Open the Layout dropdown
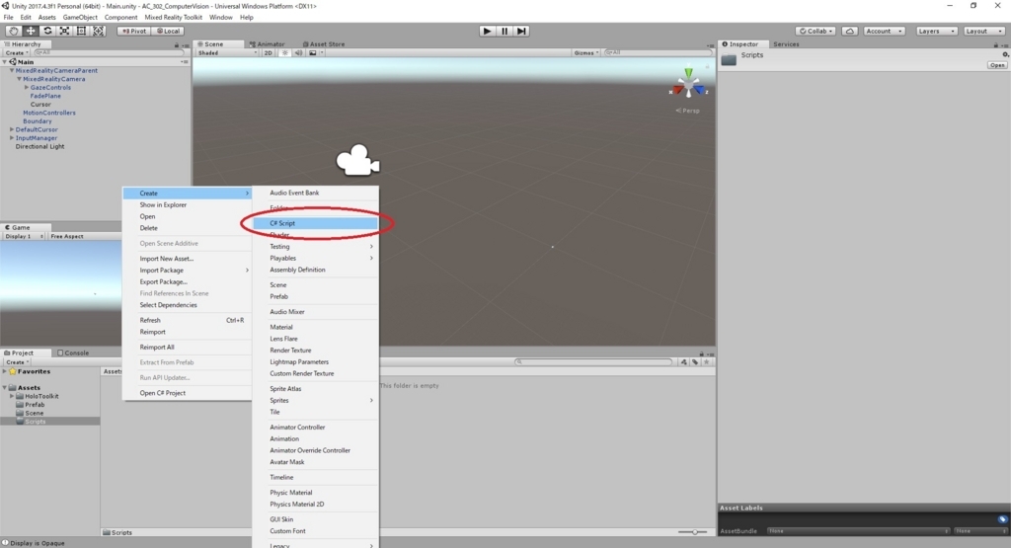 [983, 31]
